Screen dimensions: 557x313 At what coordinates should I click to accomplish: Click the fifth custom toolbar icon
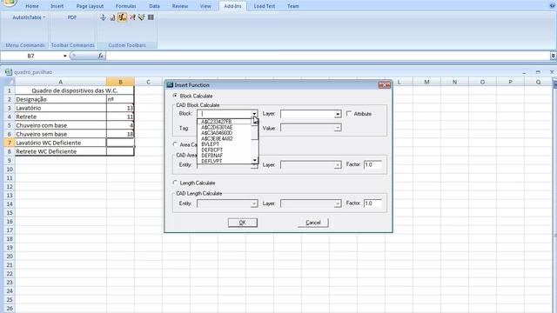coord(141,17)
